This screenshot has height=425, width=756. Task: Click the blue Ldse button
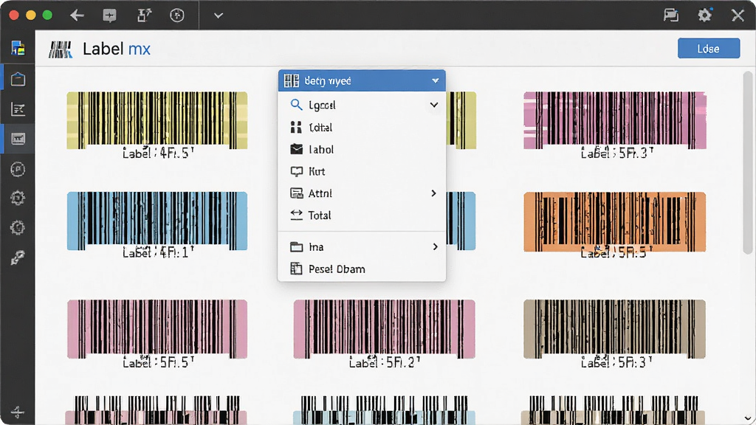[708, 48]
